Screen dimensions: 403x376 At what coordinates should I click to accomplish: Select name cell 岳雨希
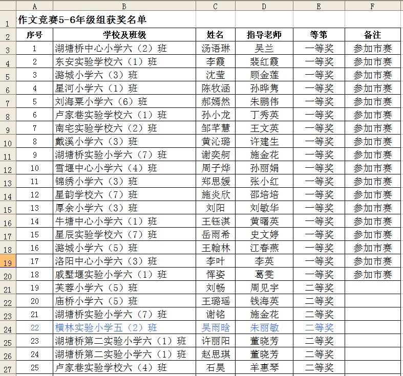point(216,234)
